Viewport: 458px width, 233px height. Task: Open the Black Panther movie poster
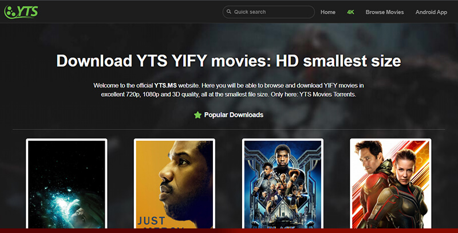pos(283,184)
